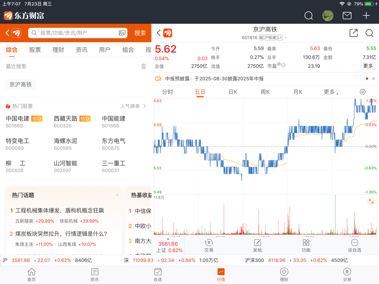Tap 上证 3581.86 index box
The width and height of the screenshot is (379, 284).
click(169, 247)
